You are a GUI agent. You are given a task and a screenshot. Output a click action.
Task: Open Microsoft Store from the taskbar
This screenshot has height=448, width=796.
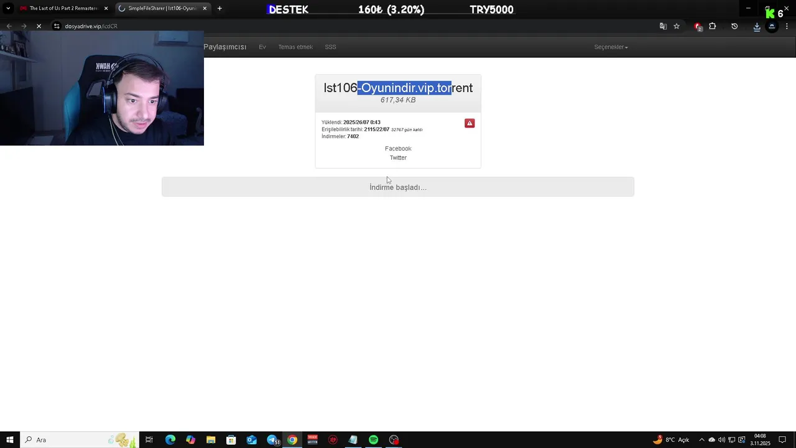point(231,440)
